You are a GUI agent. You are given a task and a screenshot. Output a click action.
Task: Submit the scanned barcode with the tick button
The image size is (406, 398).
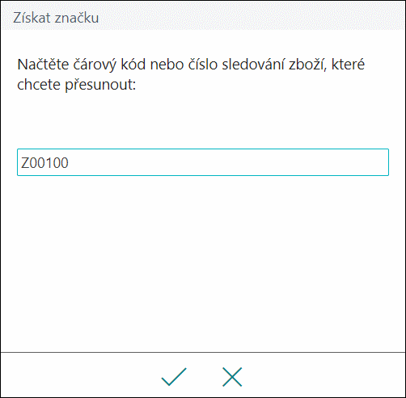coord(174,376)
